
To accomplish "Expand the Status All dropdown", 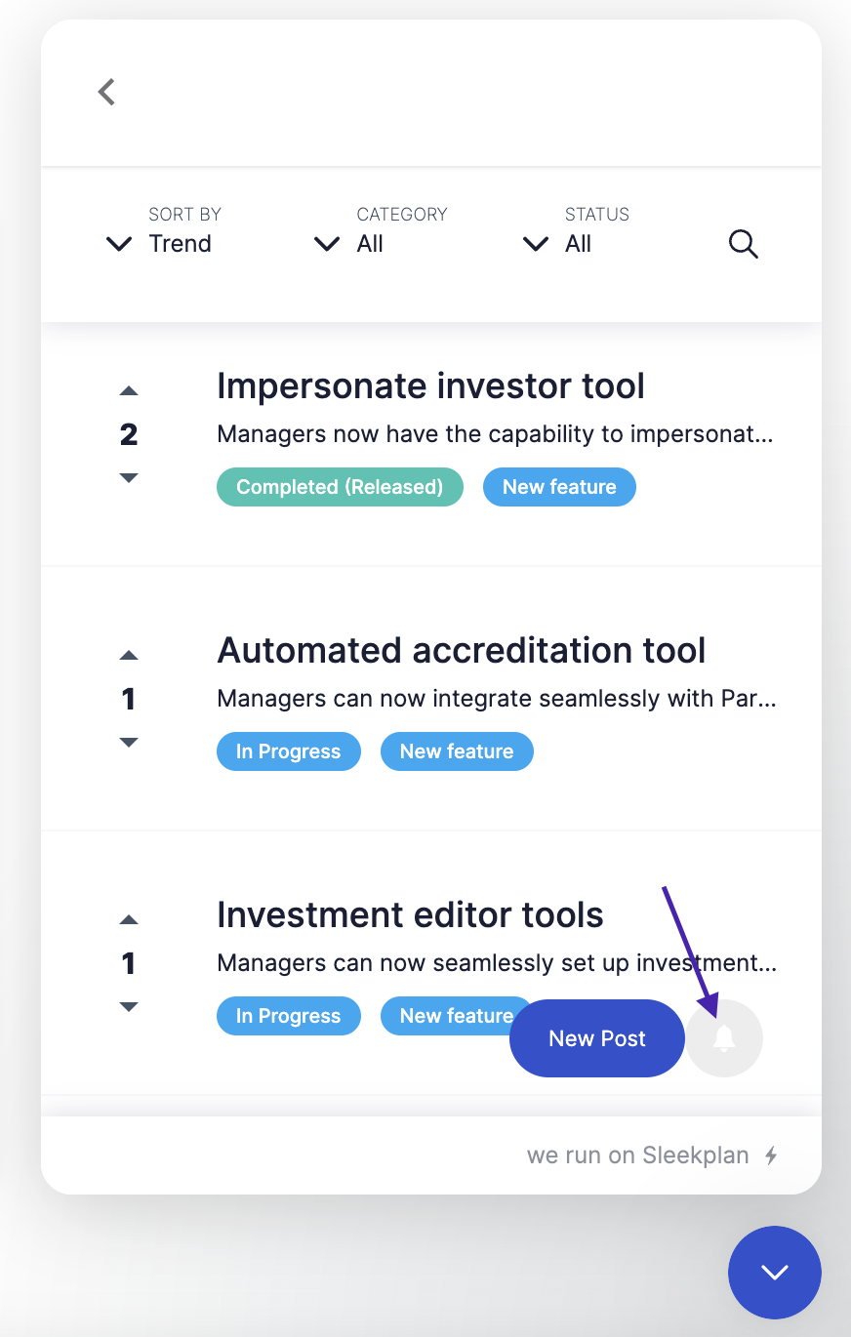I will pos(576,230).
